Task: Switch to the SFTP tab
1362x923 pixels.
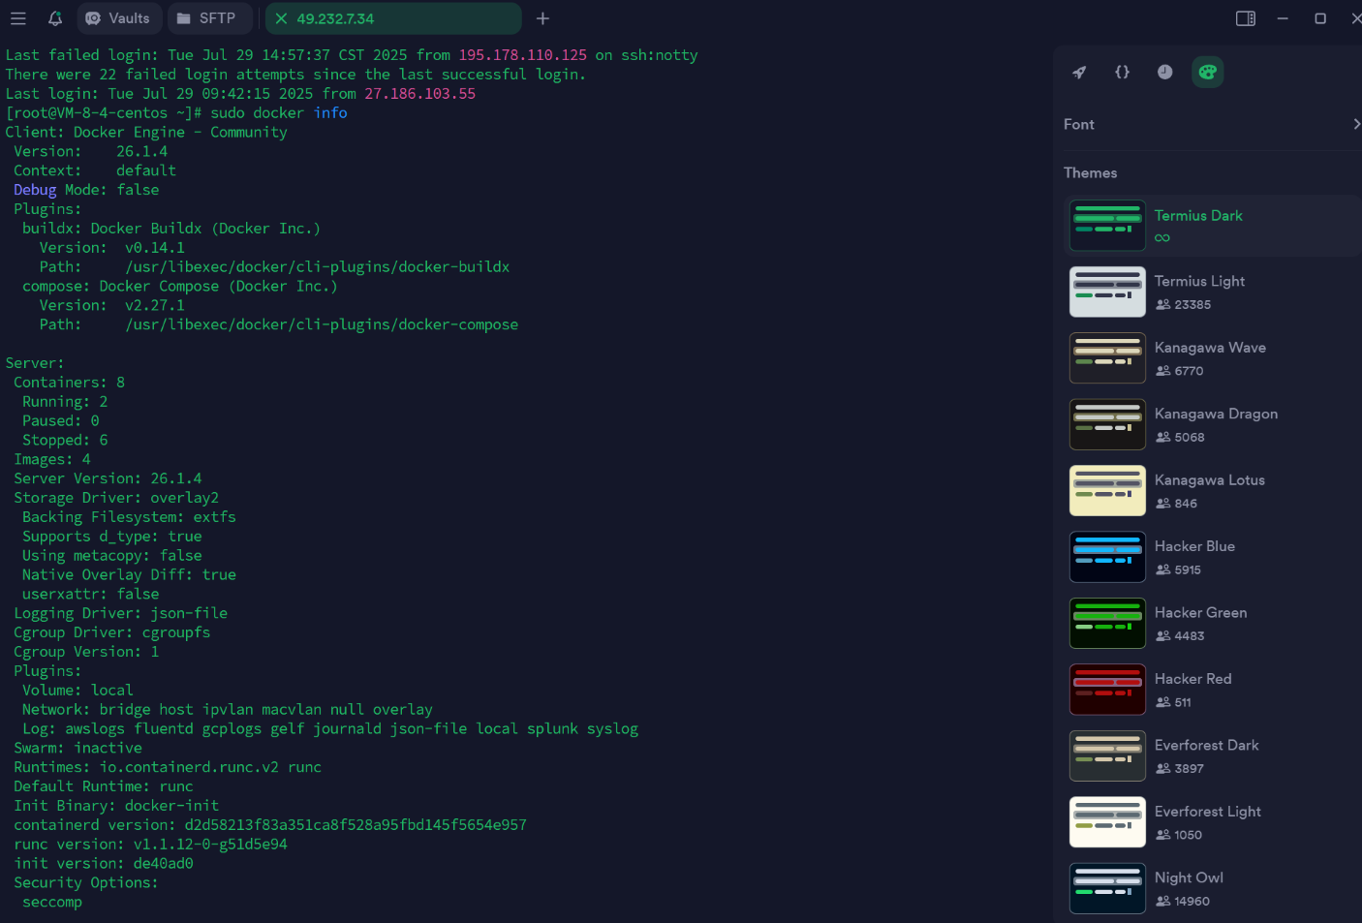Action: tap(207, 18)
